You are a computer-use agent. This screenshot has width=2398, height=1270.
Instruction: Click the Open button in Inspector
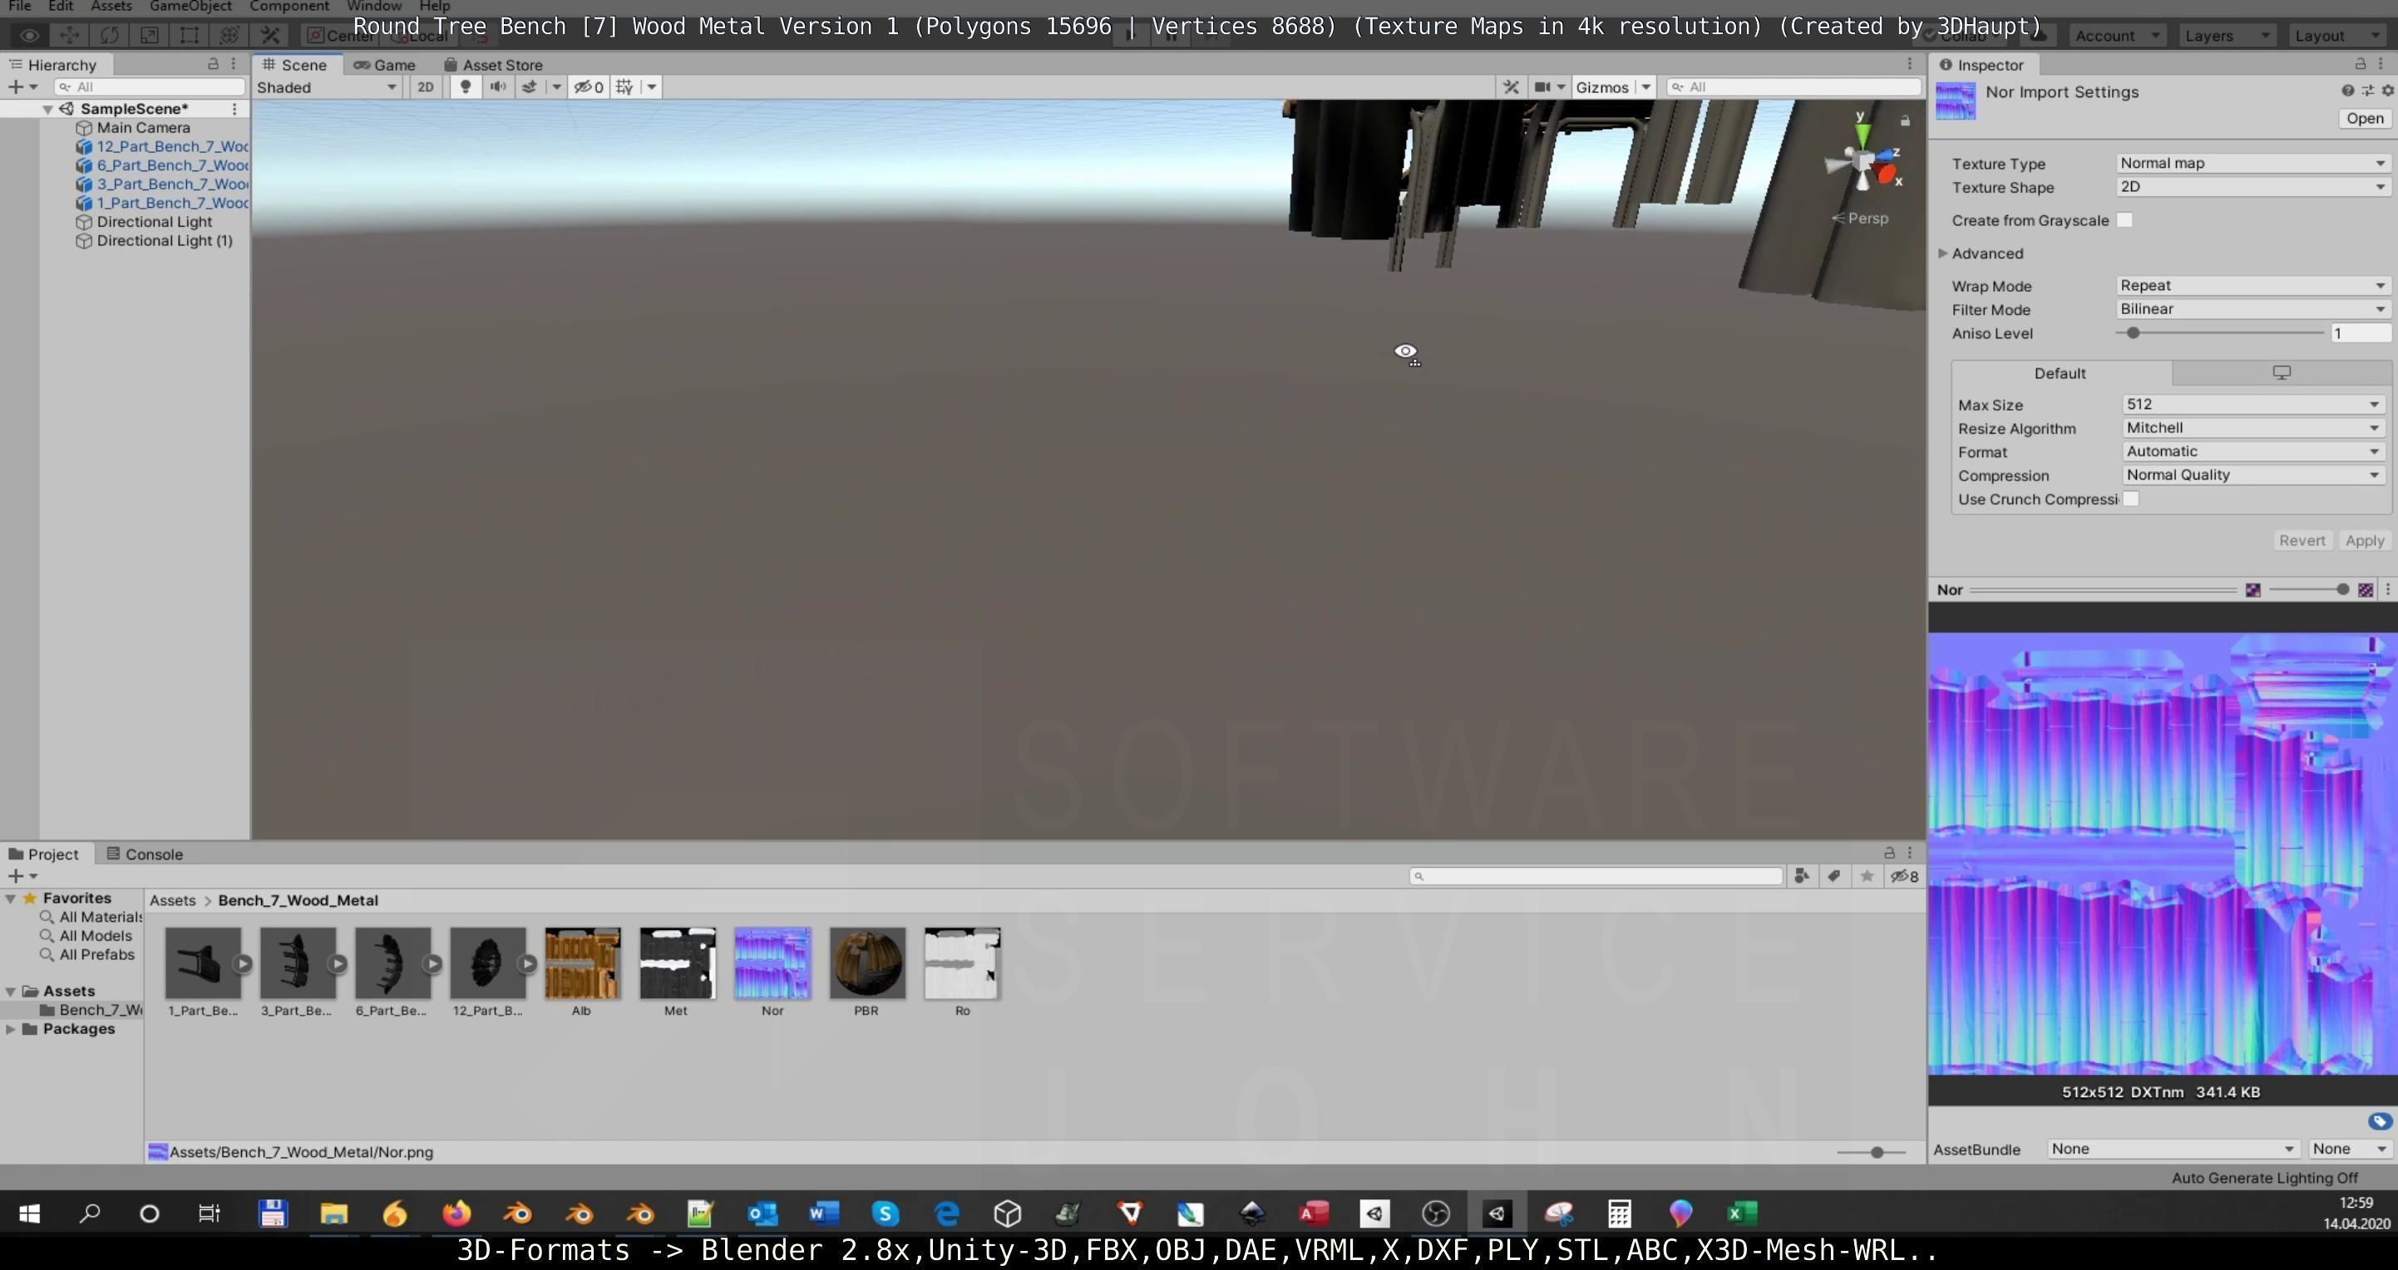pyautogui.click(x=2364, y=118)
